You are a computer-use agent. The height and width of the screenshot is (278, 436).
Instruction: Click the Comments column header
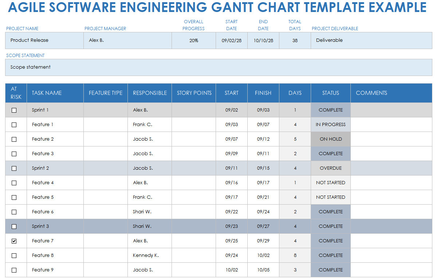tap(371, 93)
